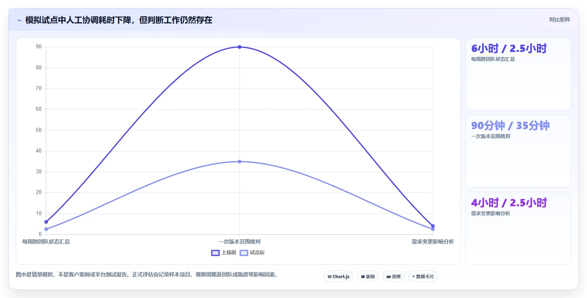Click the lightning icon beside the title

pyautogui.click(x=19, y=20)
